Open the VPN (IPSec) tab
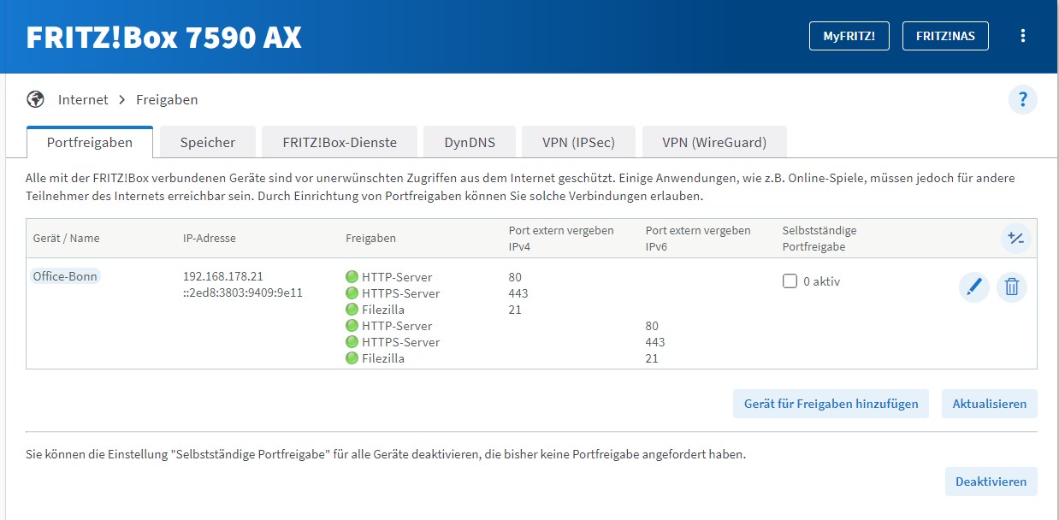Viewport: 1059px width, 520px height. [578, 142]
